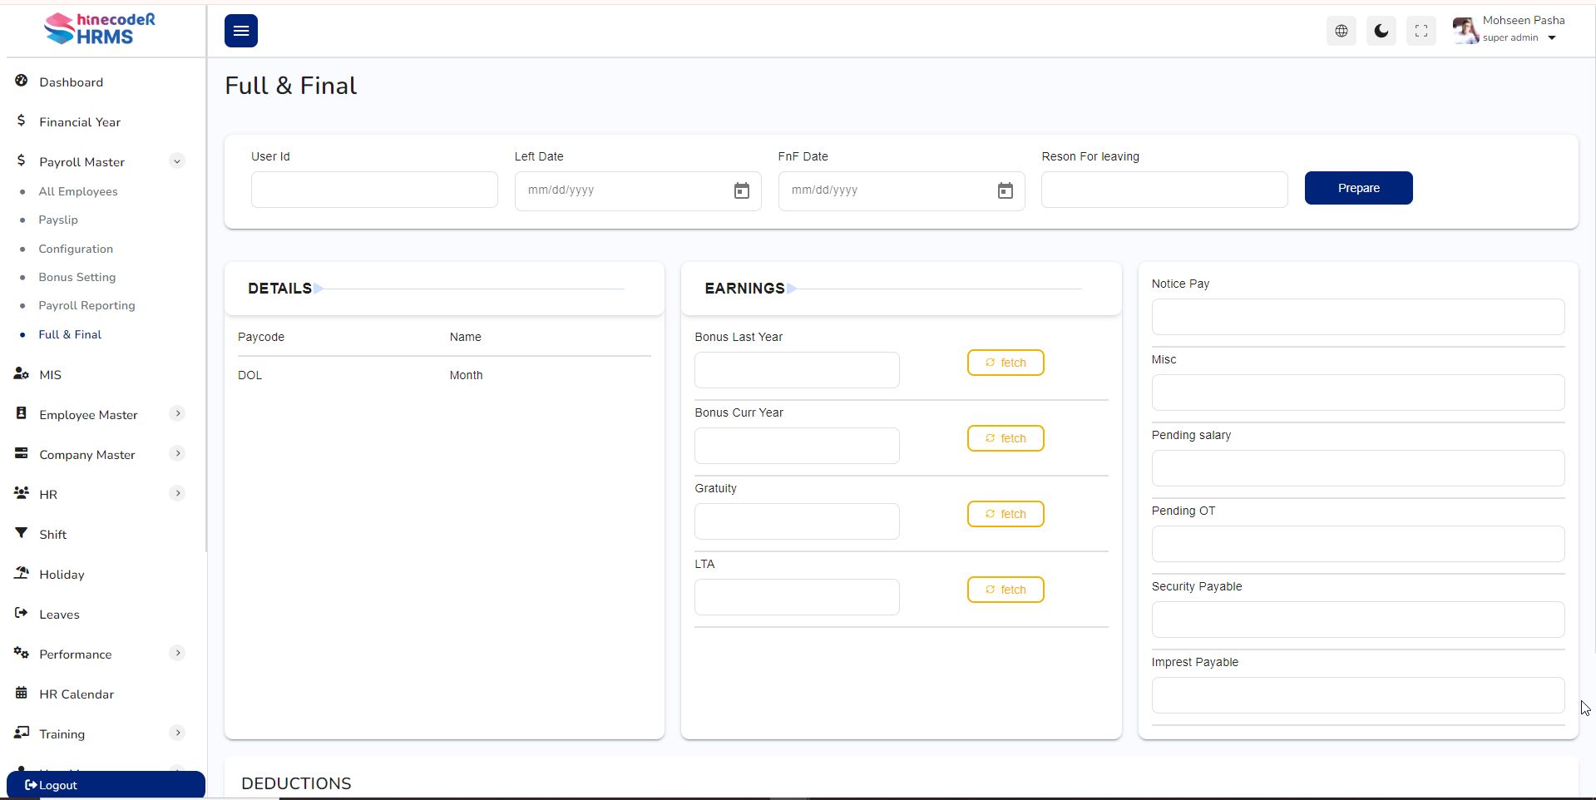
Task: Click the Gratuity input field
Action: click(x=797, y=521)
